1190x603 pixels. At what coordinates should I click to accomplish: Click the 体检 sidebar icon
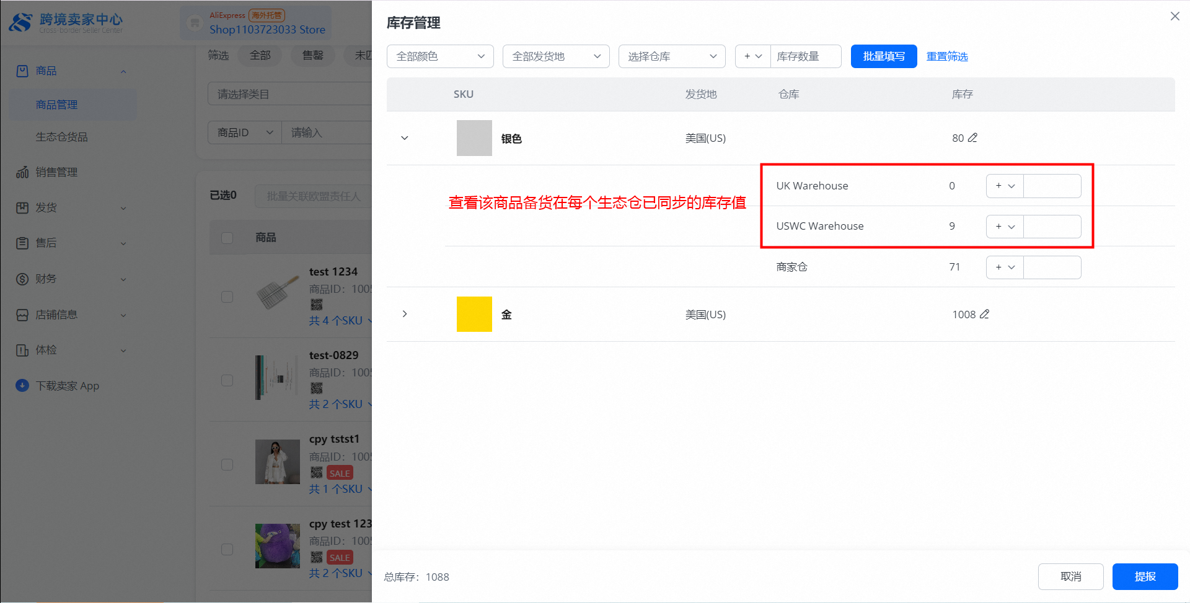pos(22,350)
